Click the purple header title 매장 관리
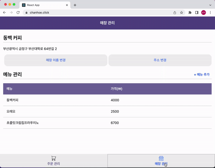The height and width of the screenshot is (168, 215). click(x=107, y=23)
